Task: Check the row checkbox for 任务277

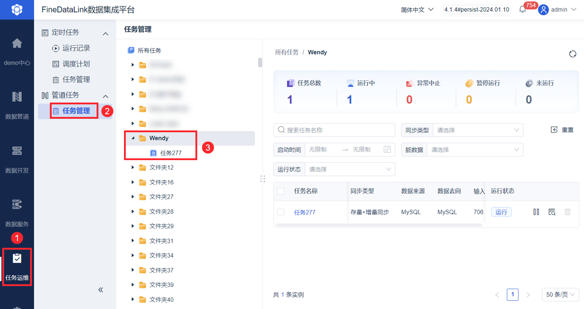Action: [x=281, y=212]
